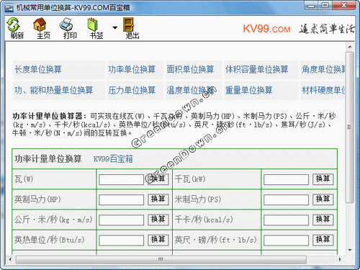The width and height of the screenshot is (360, 270).
Task: Focus the 千瓦(kW) input field
Action: pyautogui.click(x=286, y=179)
